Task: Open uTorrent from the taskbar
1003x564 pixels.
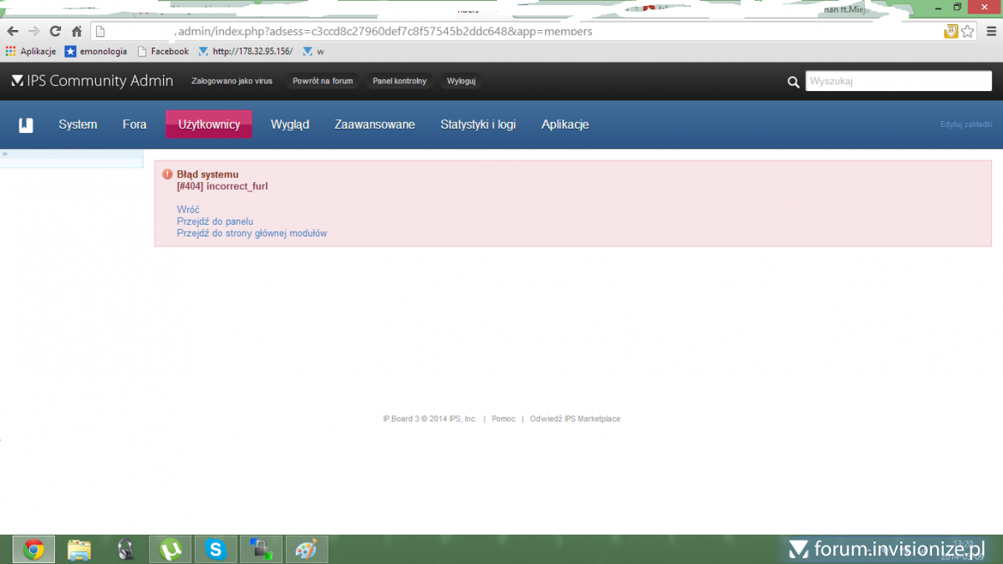Action: click(x=171, y=549)
